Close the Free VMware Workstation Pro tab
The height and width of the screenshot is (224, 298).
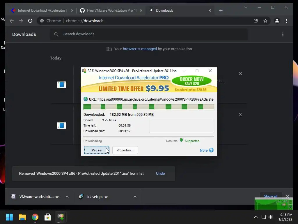[141, 10]
